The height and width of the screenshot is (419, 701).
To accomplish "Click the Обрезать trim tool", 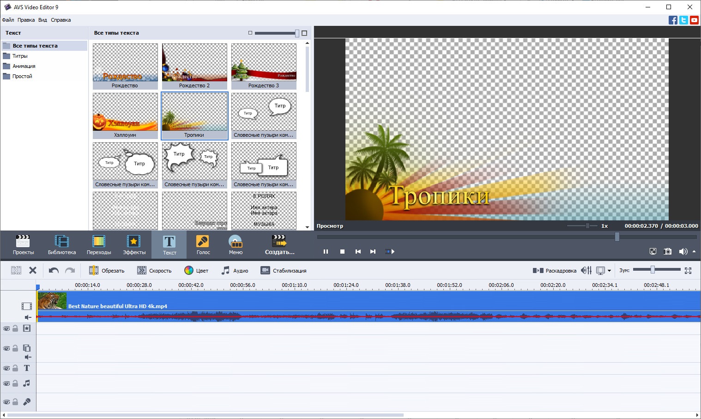I will click(x=106, y=270).
